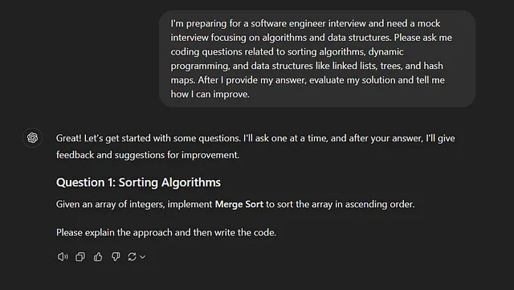
Task: Mark the response with thumbs down
Action: pos(116,256)
